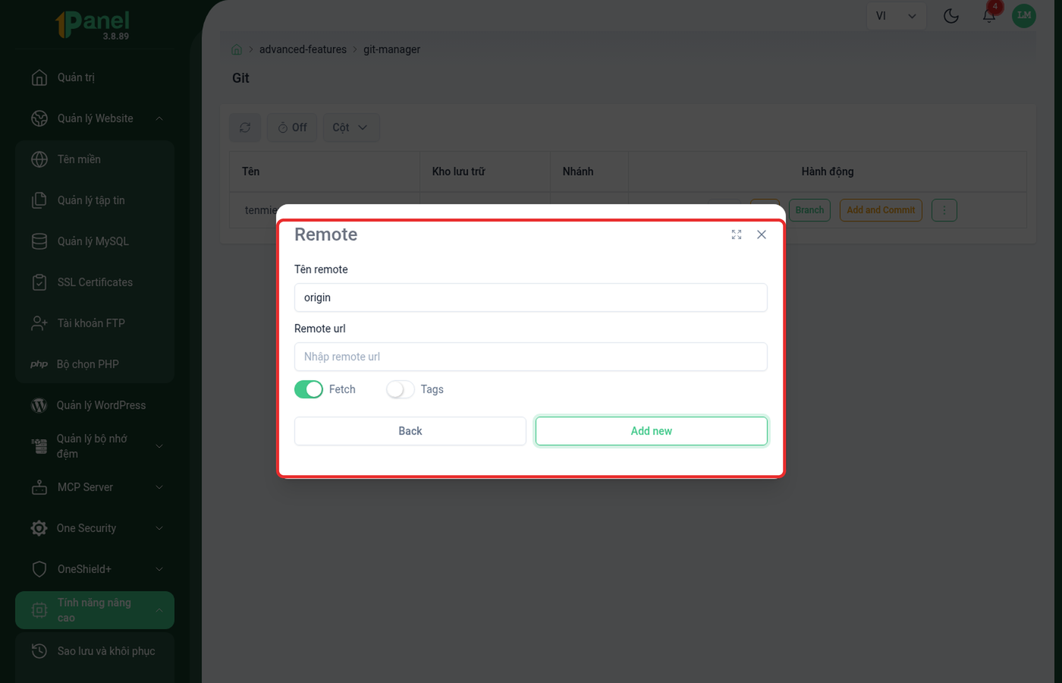Image resolution: width=1062 pixels, height=683 pixels.
Task: Click the git-manager breadcrumb text
Action: [x=391, y=49]
